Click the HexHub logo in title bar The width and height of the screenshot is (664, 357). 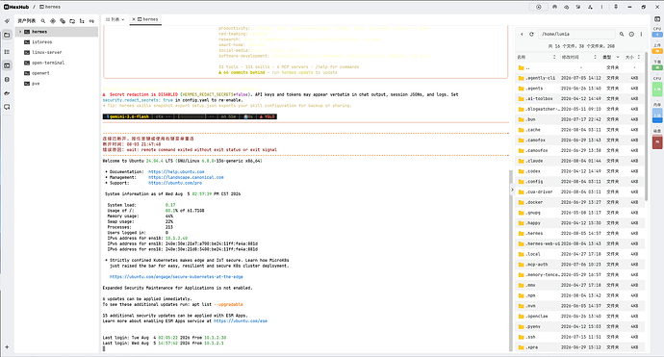(x=16, y=7)
